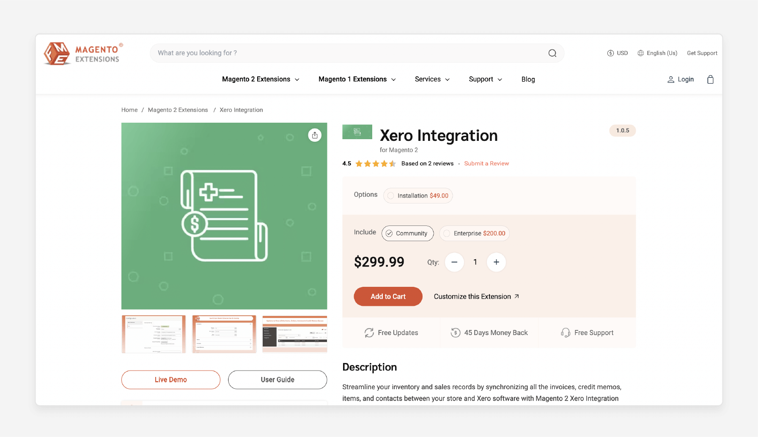
Task: Click the Free Support label
Action: tap(594, 333)
